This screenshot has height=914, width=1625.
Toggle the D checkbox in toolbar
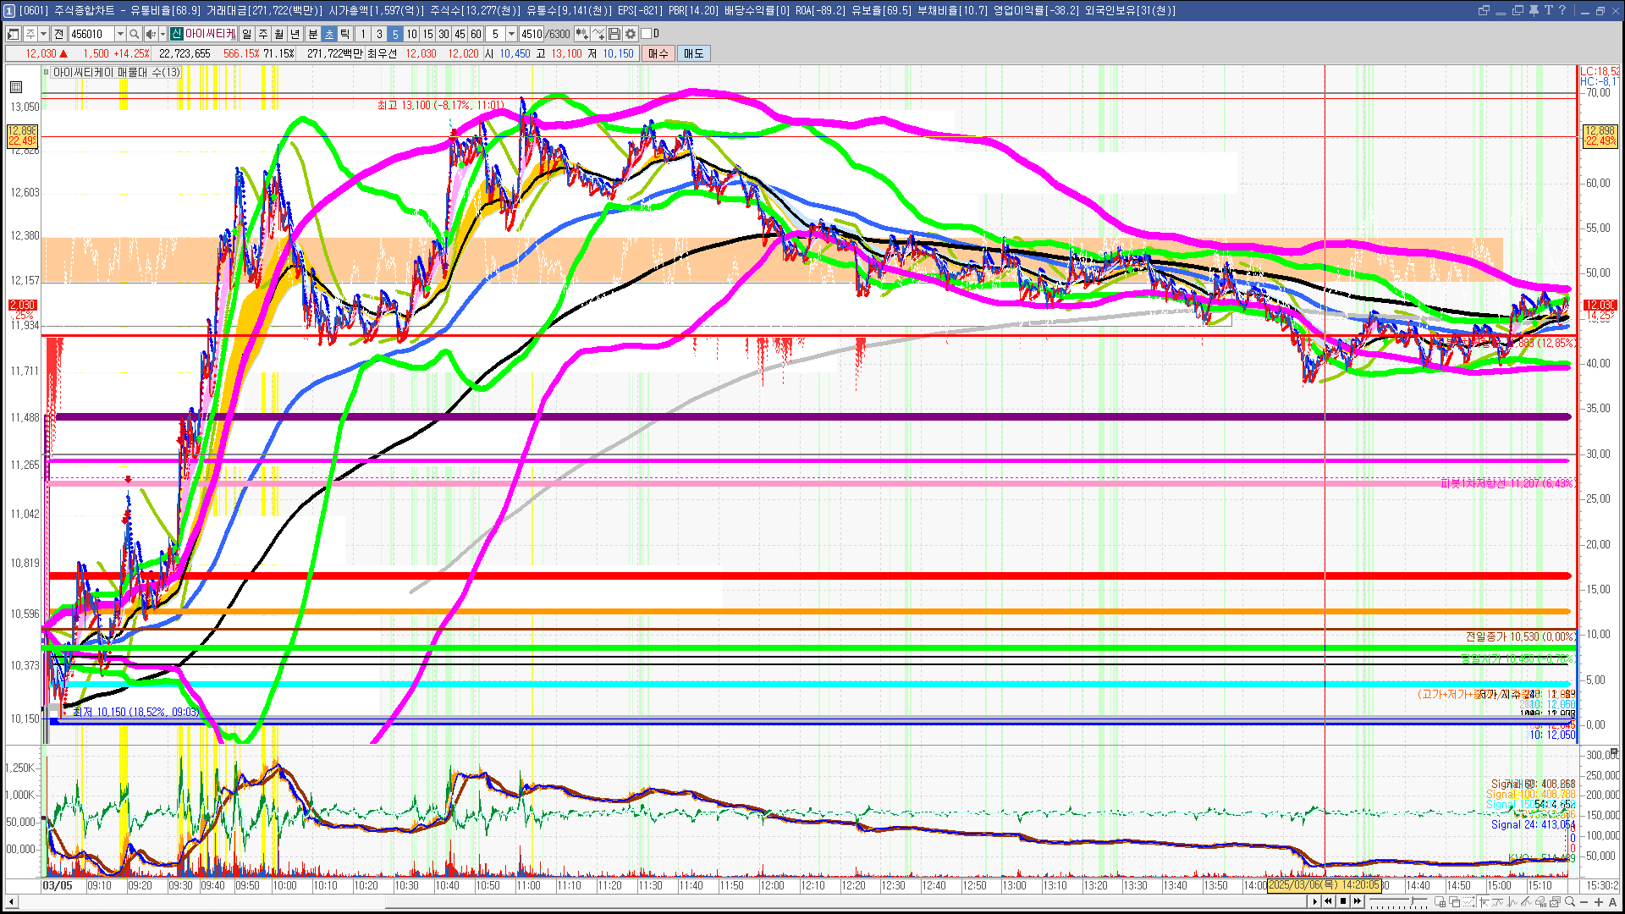click(x=647, y=34)
